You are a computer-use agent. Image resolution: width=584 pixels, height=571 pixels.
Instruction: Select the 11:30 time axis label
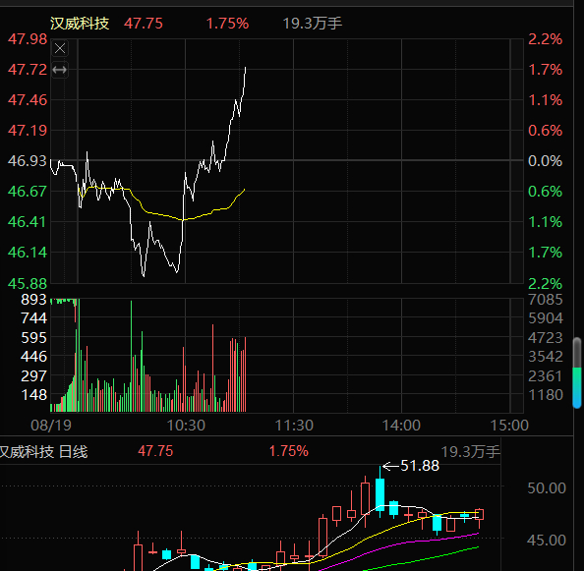(x=294, y=426)
